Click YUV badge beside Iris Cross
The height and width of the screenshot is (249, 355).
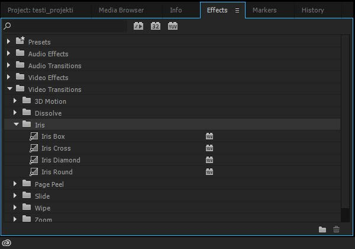(x=209, y=148)
